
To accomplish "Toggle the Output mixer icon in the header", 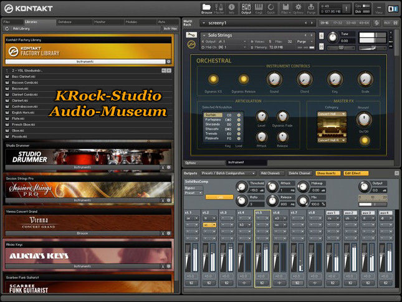I will click(x=246, y=9).
